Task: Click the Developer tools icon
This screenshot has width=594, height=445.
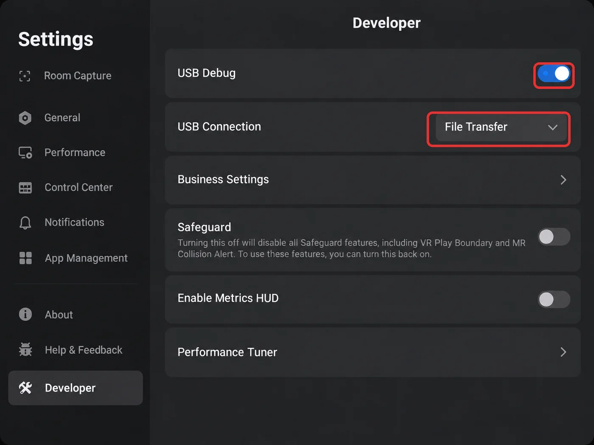Action: 25,388
